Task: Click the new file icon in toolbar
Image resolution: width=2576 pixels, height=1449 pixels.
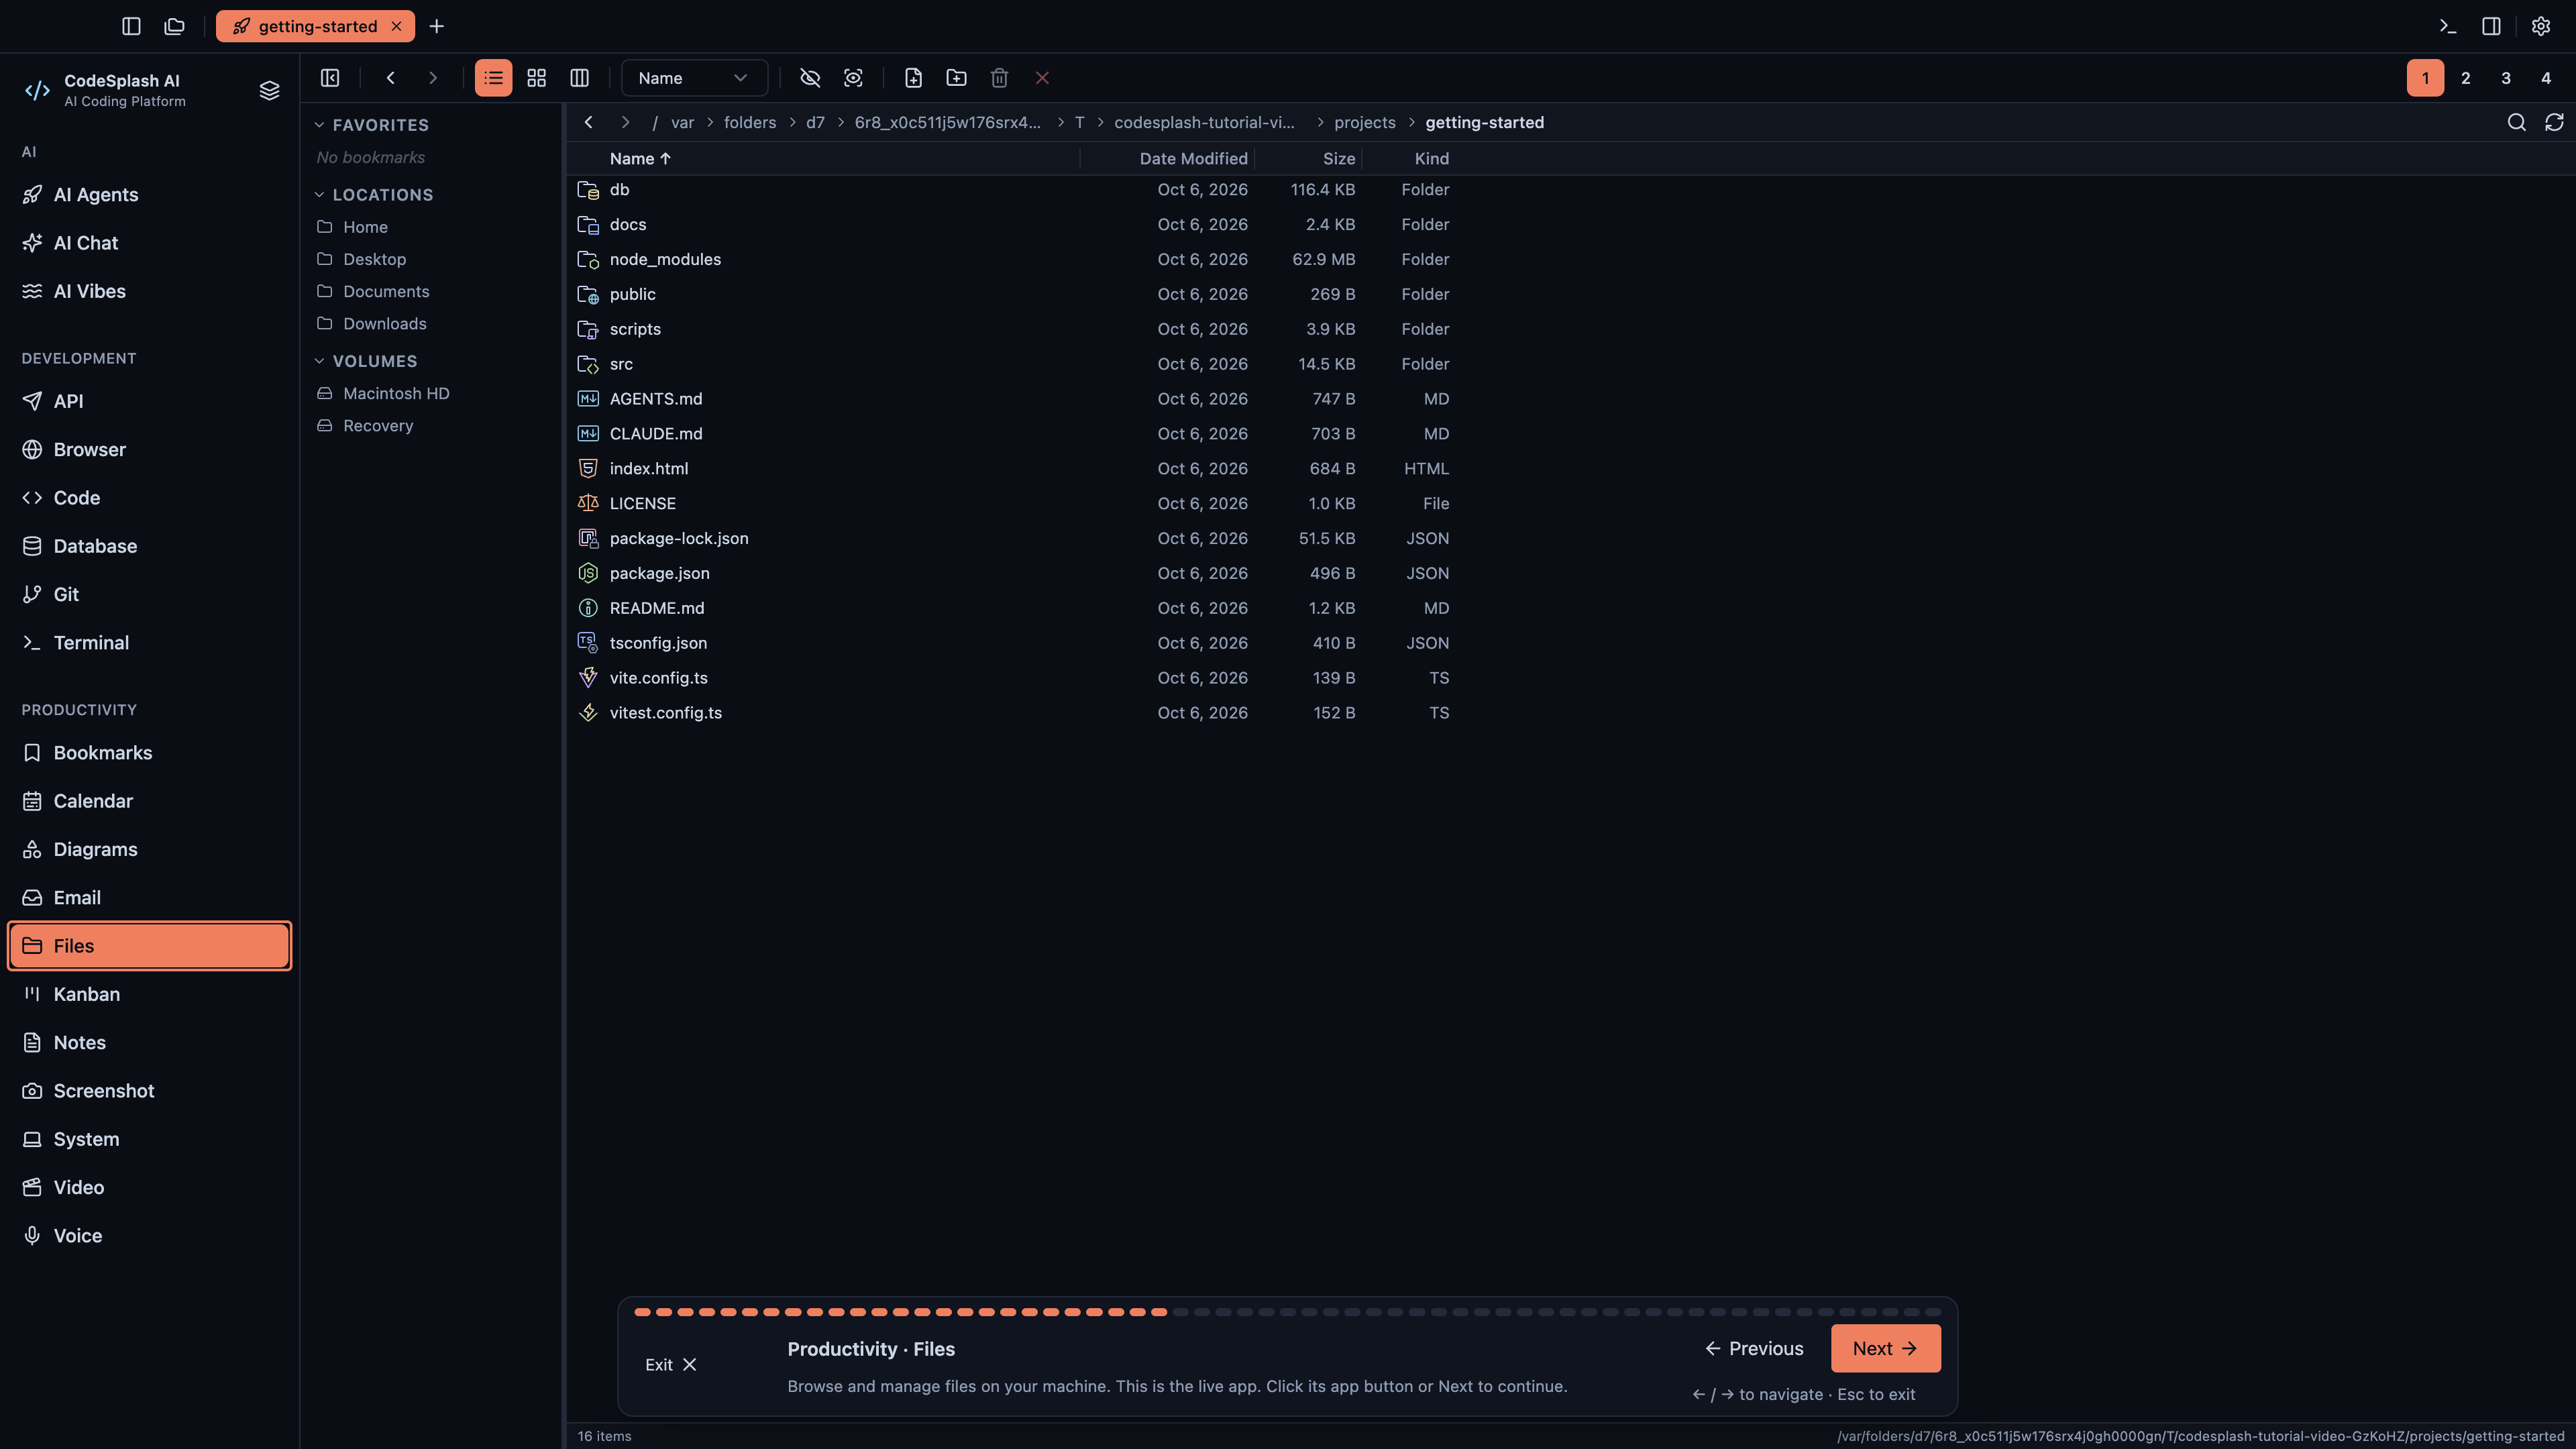Action: coord(913,78)
